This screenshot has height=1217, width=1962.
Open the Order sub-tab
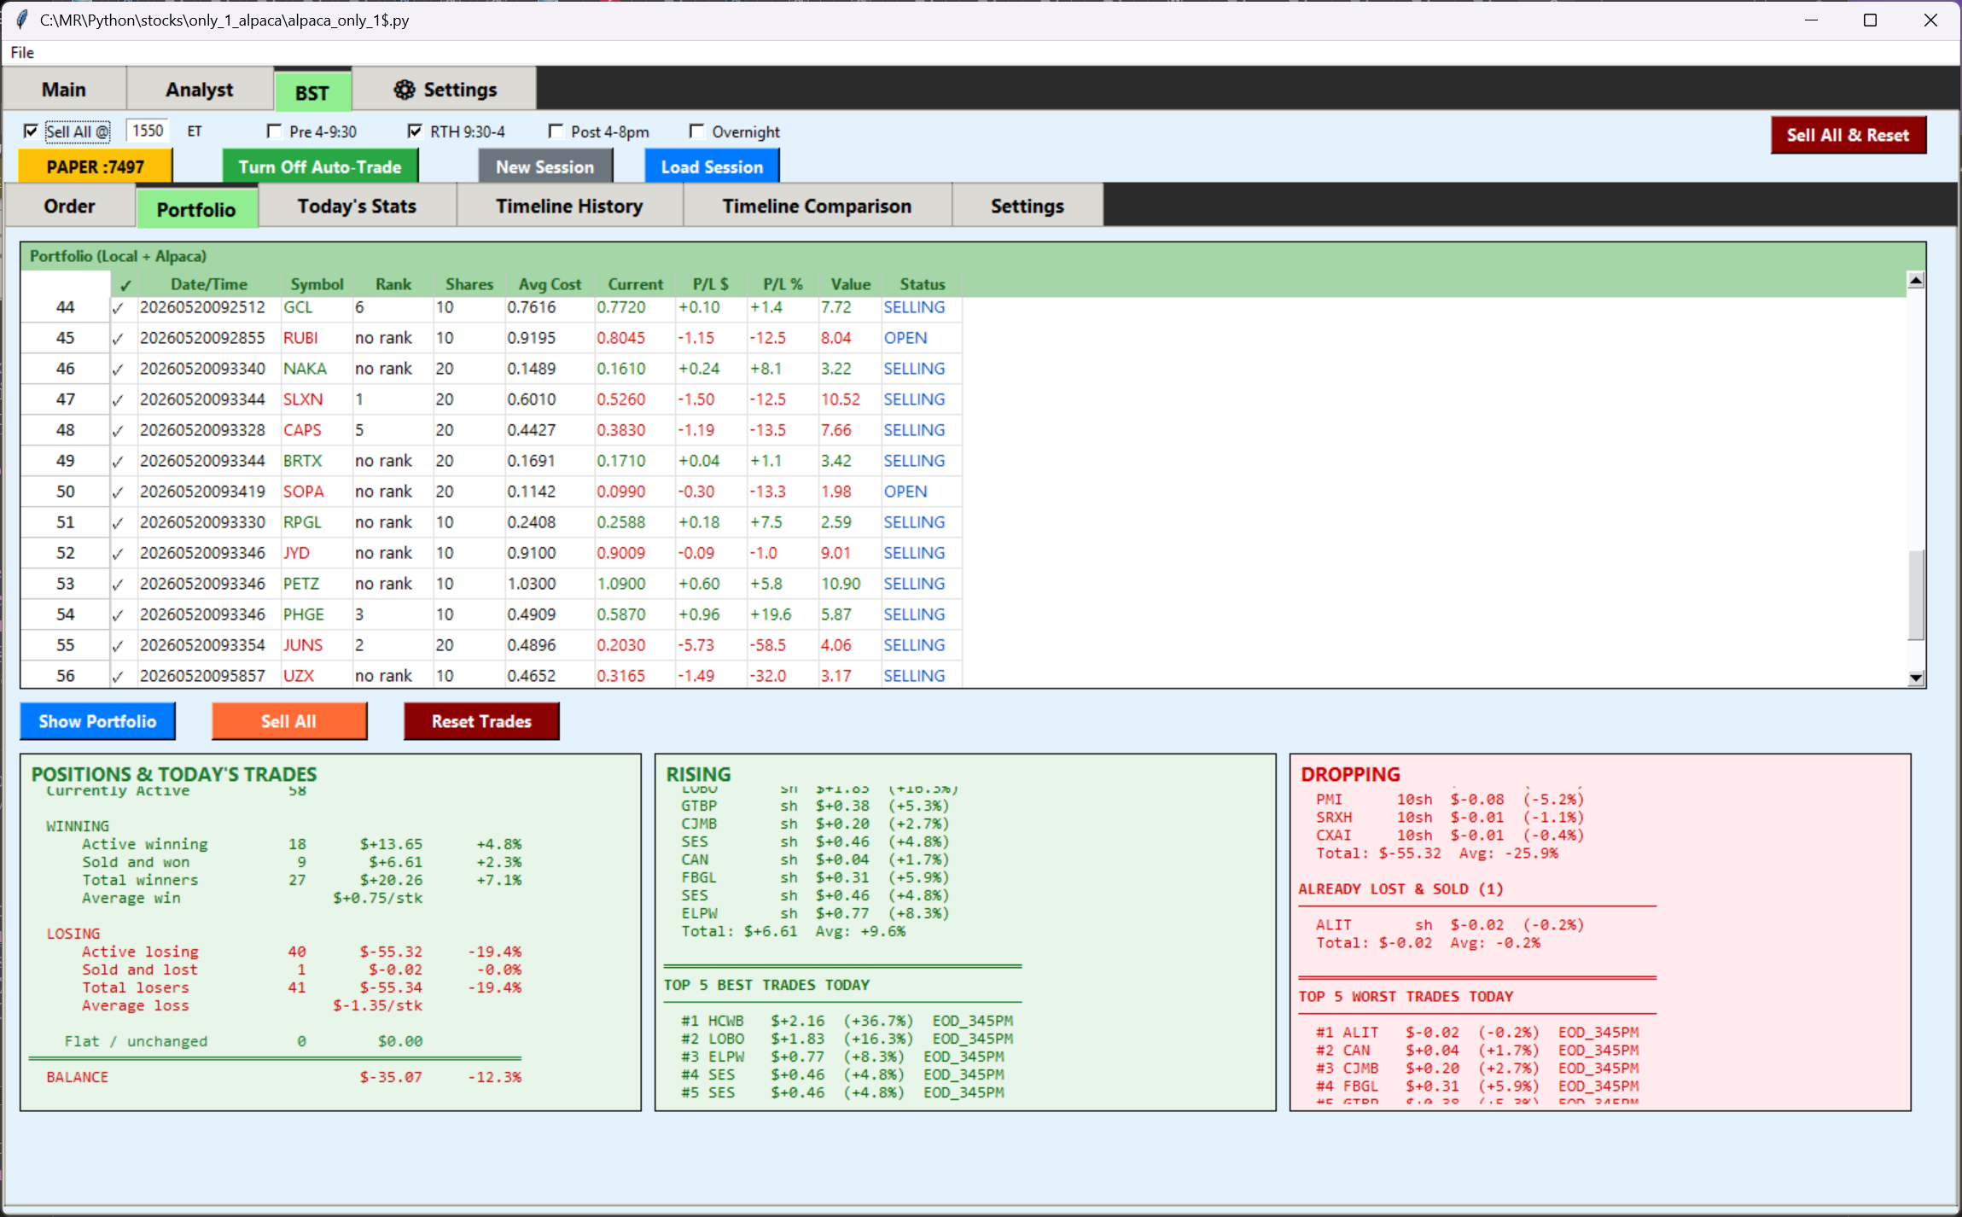(x=70, y=206)
